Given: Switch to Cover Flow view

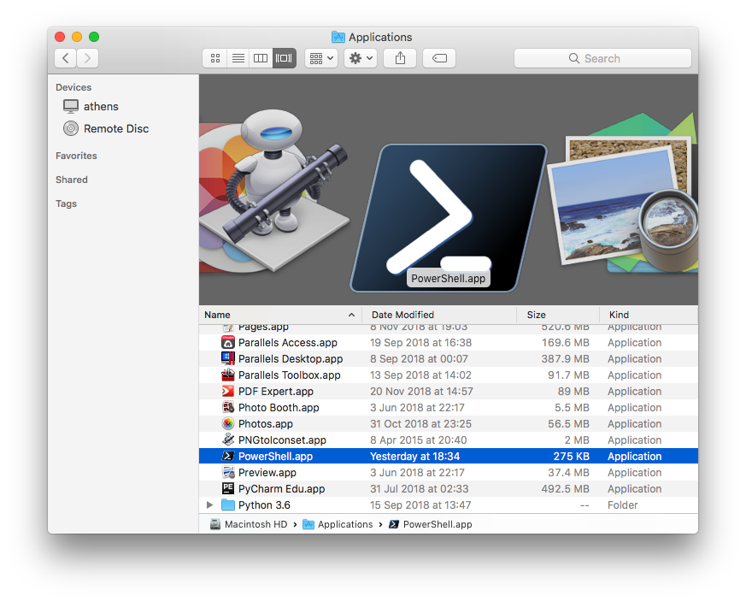Looking at the screenshot, I should 284,58.
